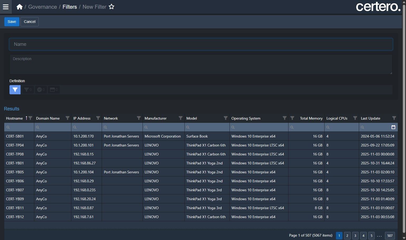Go to the Governance breadcrumb
This screenshot has height=240, width=406.
coord(42,7)
